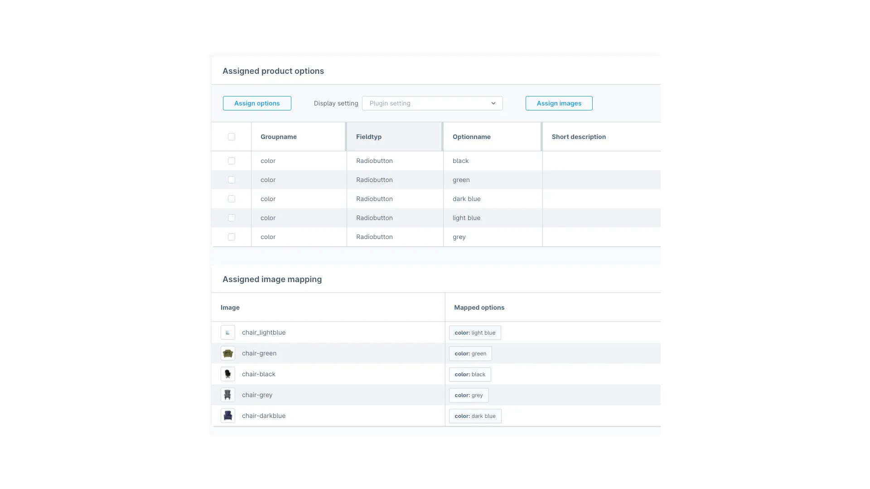Check the checkbox for the 'grey' option row

tap(232, 237)
